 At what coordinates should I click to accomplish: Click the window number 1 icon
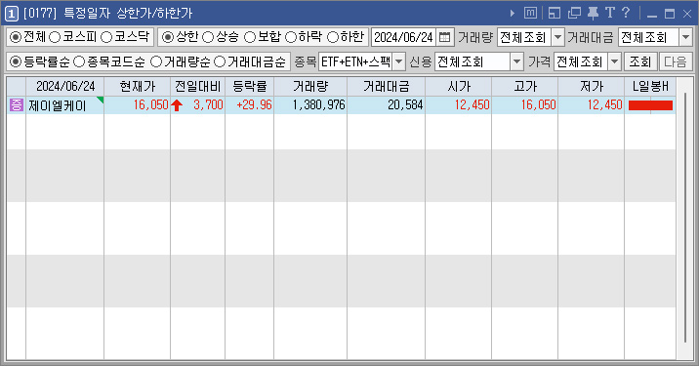pyautogui.click(x=11, y=14)
